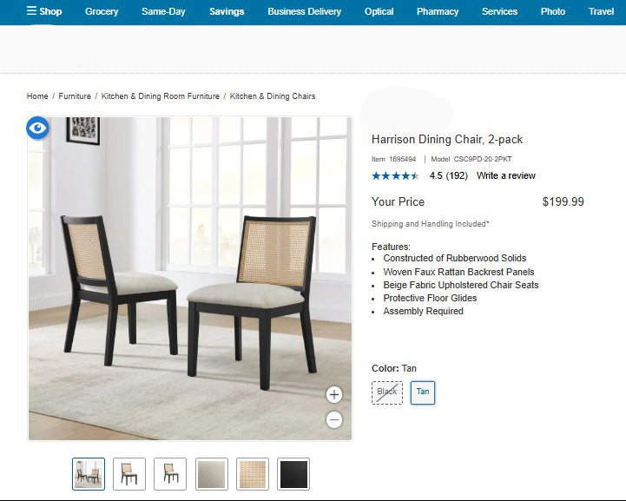
Task: Zoom out with the minus icon on the product image
Action: [x=334, y=419]
